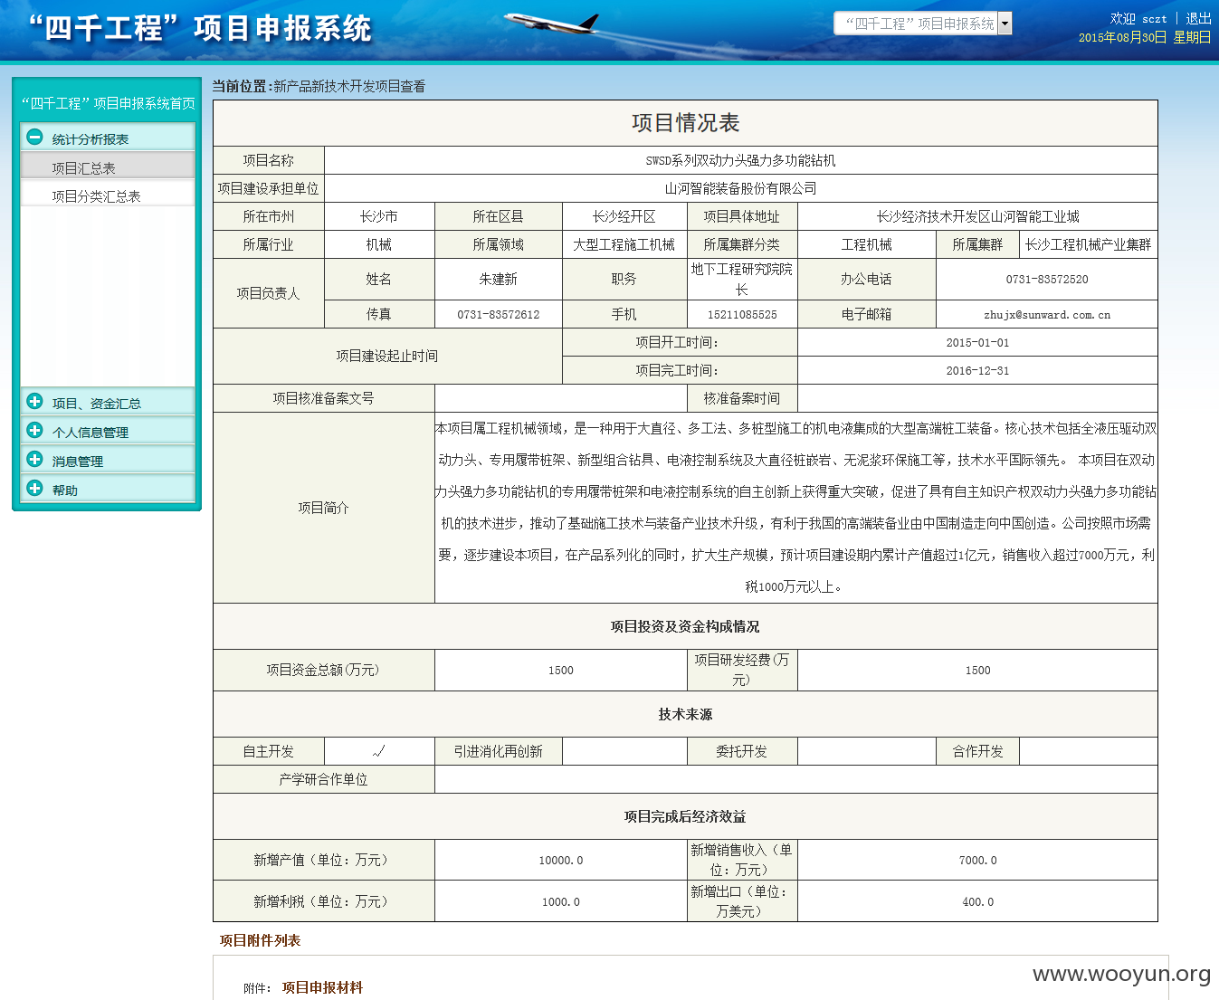Image resolution: width=1219 pixels, height=1000 pixels.
Task: Click the name 朱建新
Action: click(498, 279)
